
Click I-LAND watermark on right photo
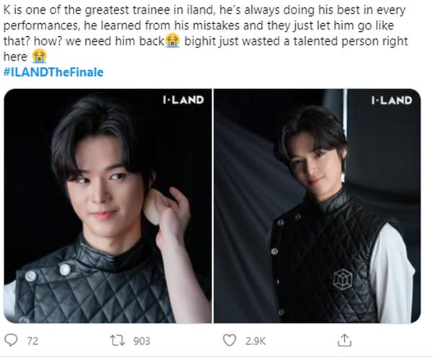pyautogui.click(x=392, y=100)
